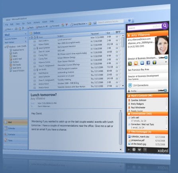Collapse the Favorite Folders section
The height and width of the screenshot is (173, 178).
[x=25, y=38]
